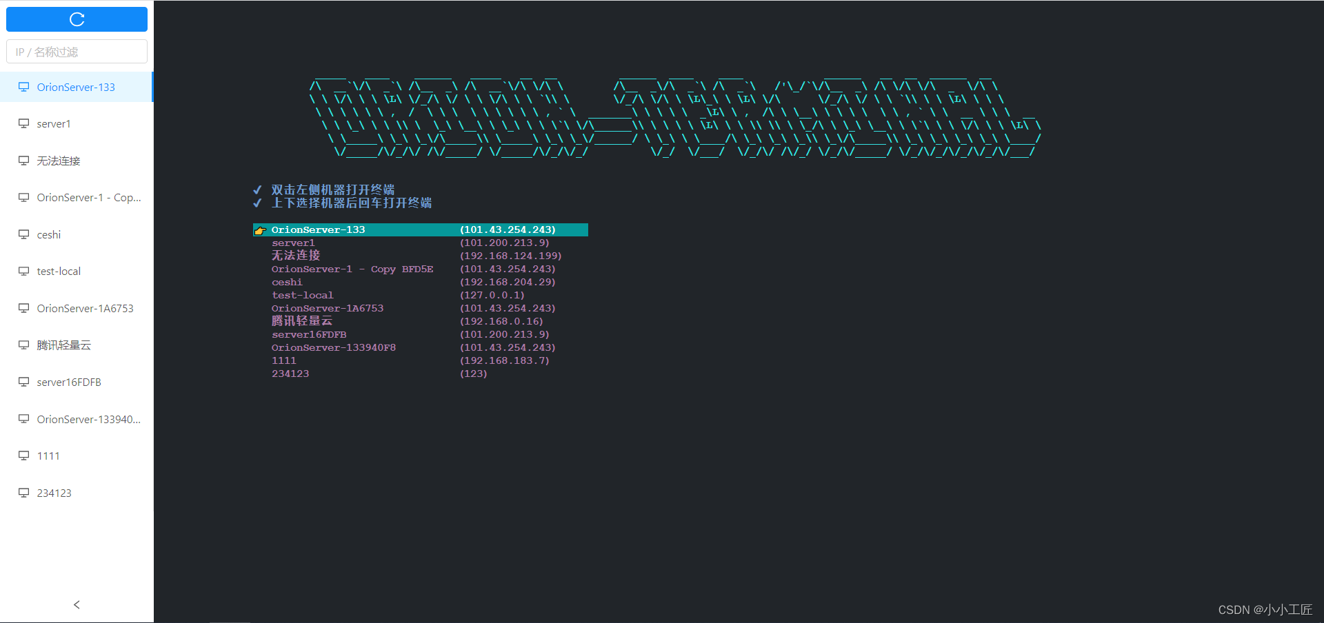Viewport: 1324px width, 623px height.
Task: Select 腾讯轻量云 in the terminal list
Action: [301, 320]
